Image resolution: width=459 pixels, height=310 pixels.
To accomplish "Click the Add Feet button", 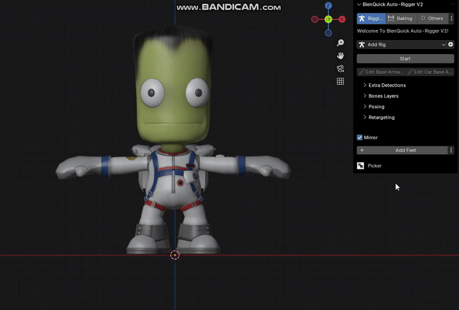I will (402, 150).
